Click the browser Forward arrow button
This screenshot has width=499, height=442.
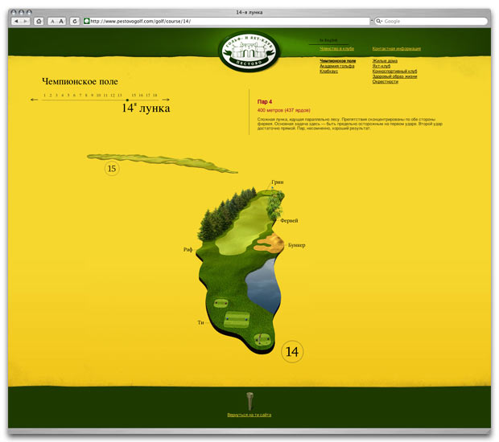tap(26, 21)
